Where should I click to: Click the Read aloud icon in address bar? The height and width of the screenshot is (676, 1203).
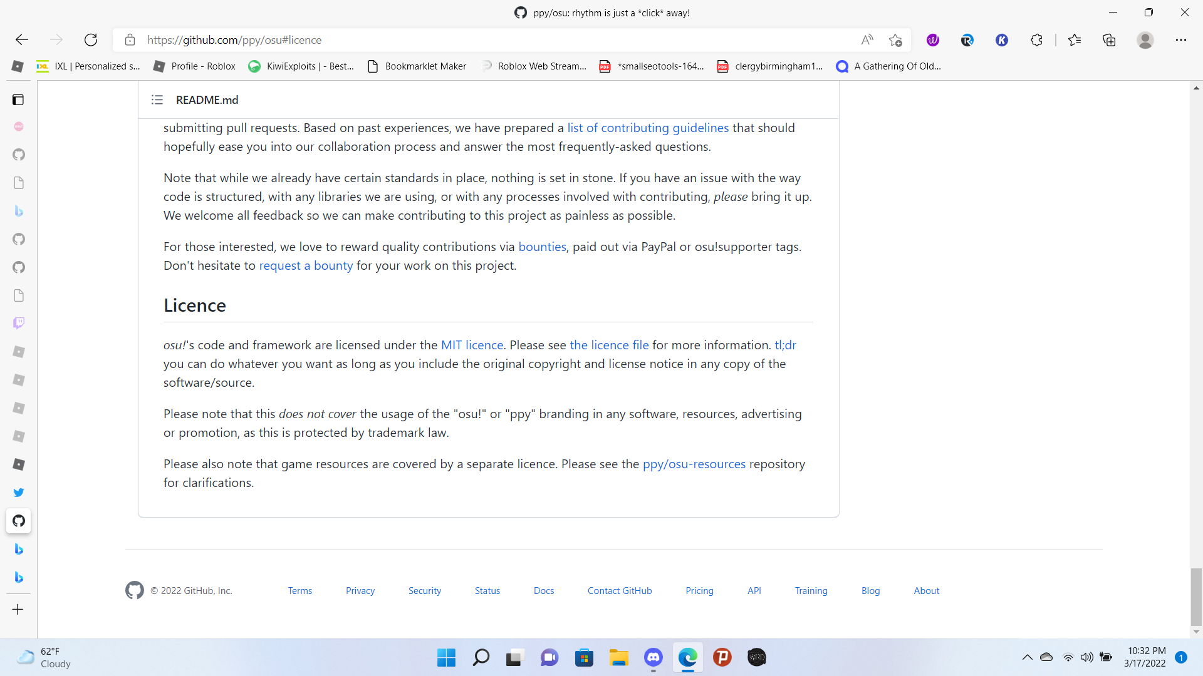pyautogui.click(x=867, y=40)
